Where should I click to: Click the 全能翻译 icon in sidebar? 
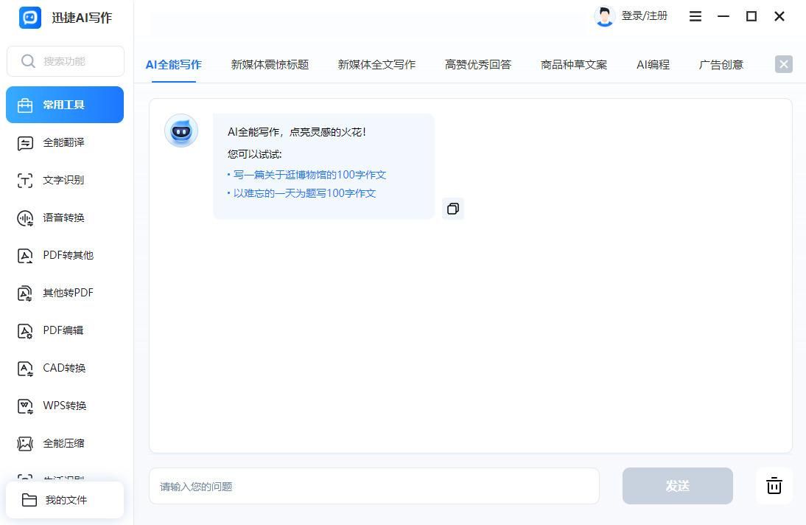point(25,142)
